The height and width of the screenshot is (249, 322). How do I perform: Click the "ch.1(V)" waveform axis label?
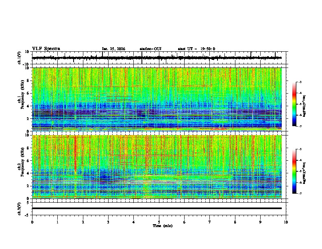pyautogui.click(x=20, y=58)
